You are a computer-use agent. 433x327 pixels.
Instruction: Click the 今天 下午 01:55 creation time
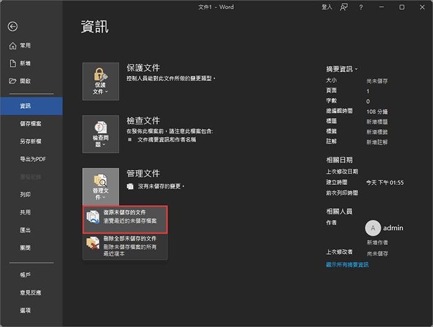[x=385, y=183]
